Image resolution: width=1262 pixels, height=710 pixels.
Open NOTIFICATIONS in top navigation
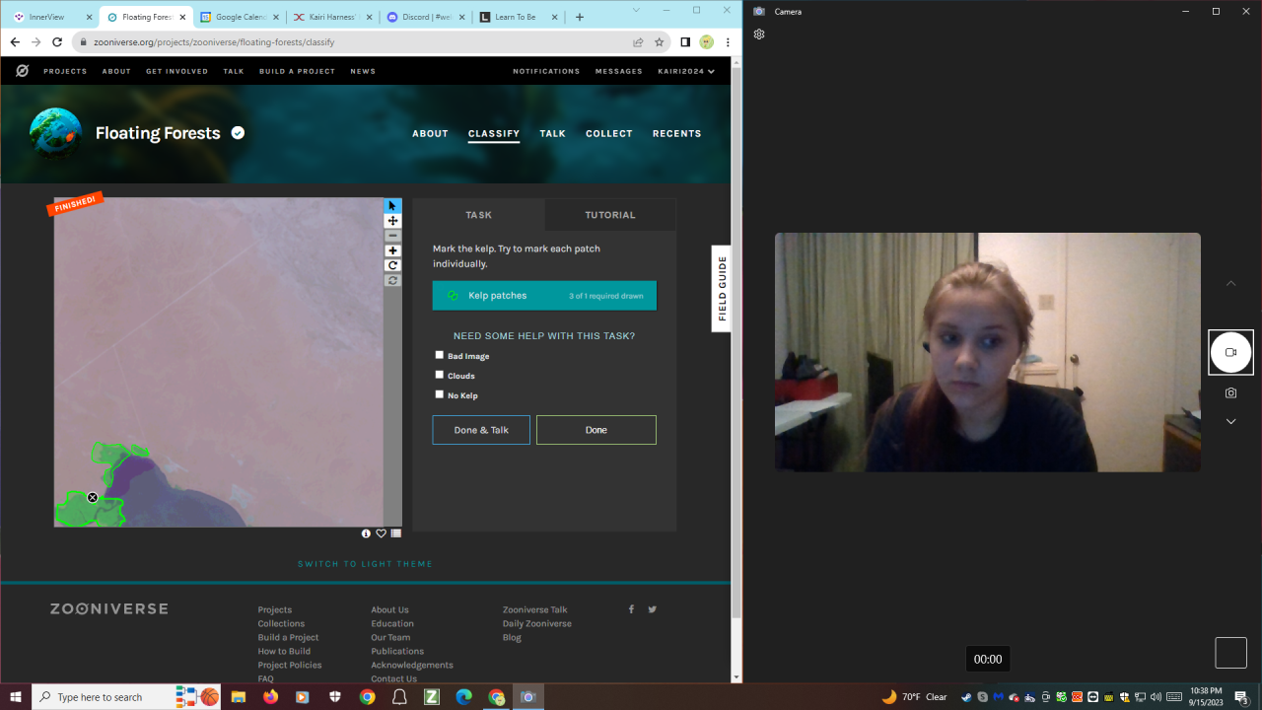click(x=546, y=71)
